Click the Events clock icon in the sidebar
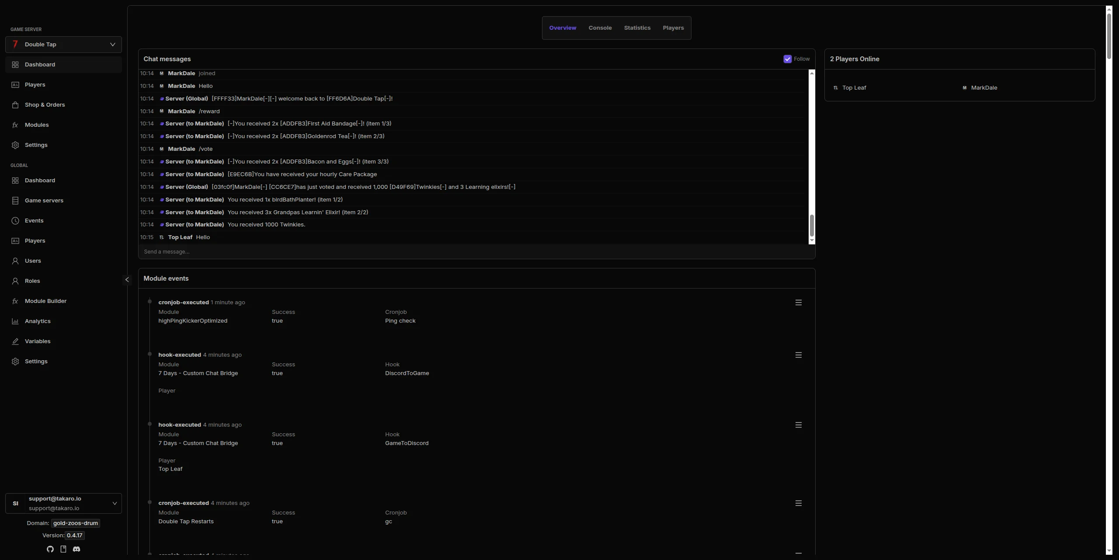Image resolution: width=1119 pixels, height=560 pixels. (15, 220)
